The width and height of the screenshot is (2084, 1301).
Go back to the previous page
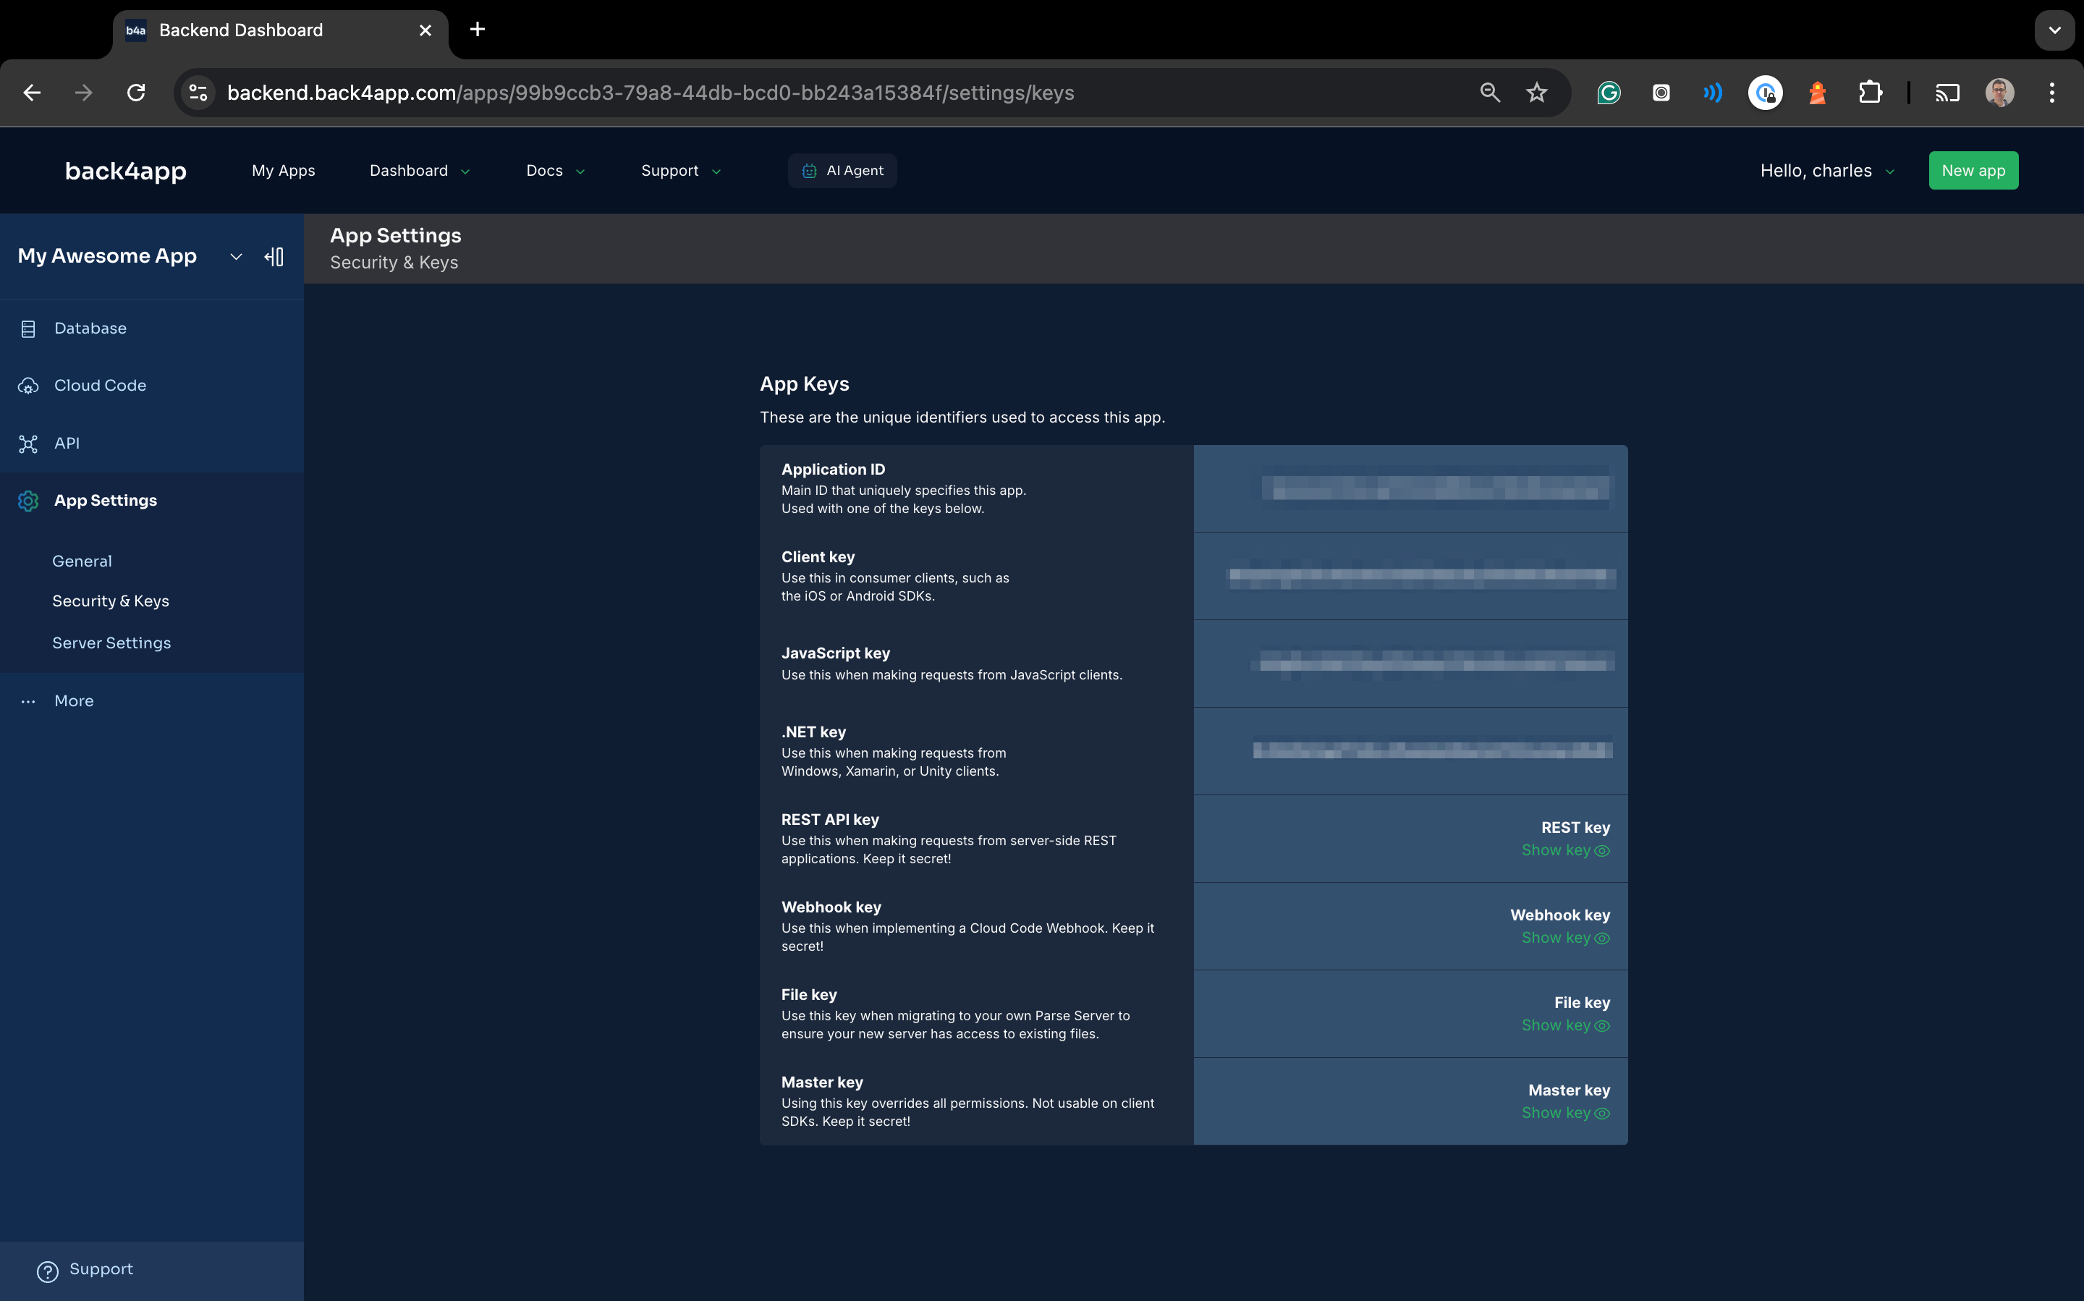point(32,93)
